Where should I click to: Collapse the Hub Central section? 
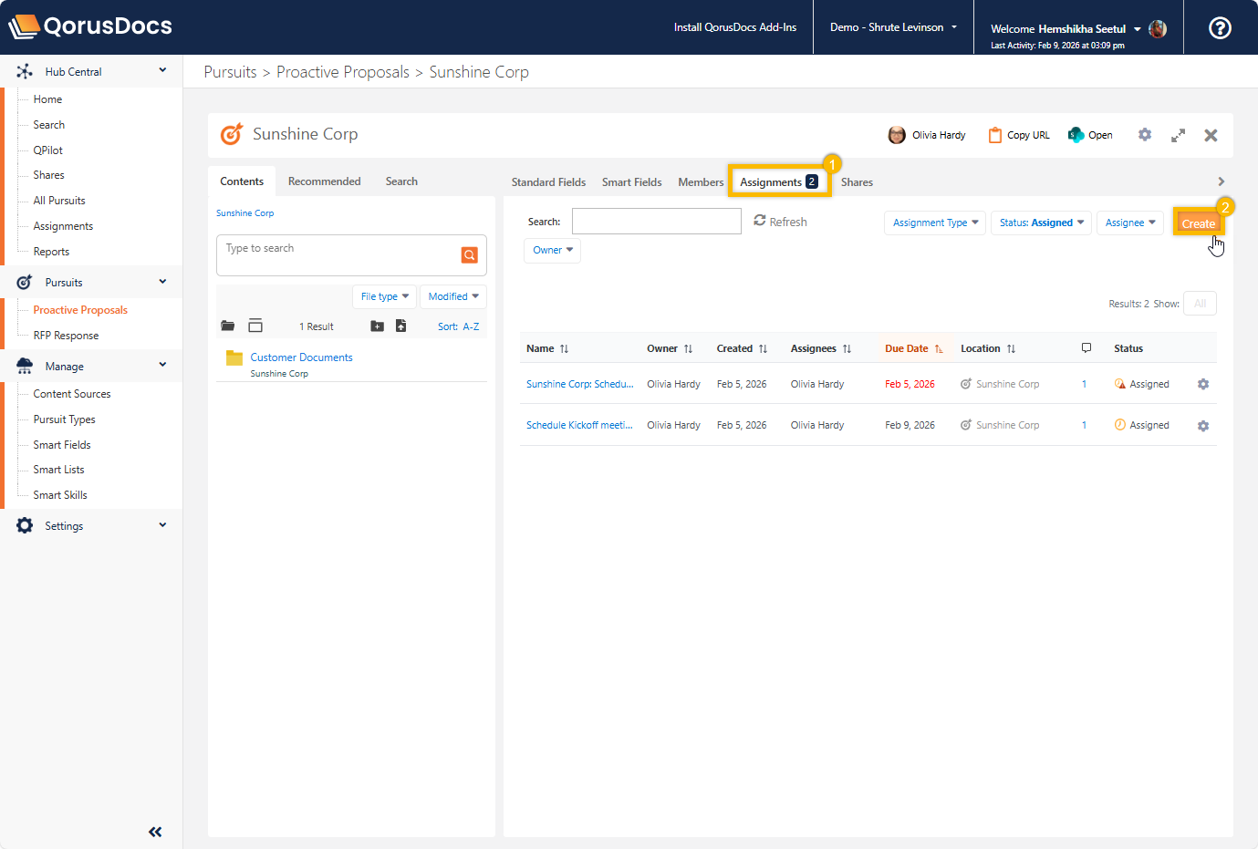[x=162, y=70]
